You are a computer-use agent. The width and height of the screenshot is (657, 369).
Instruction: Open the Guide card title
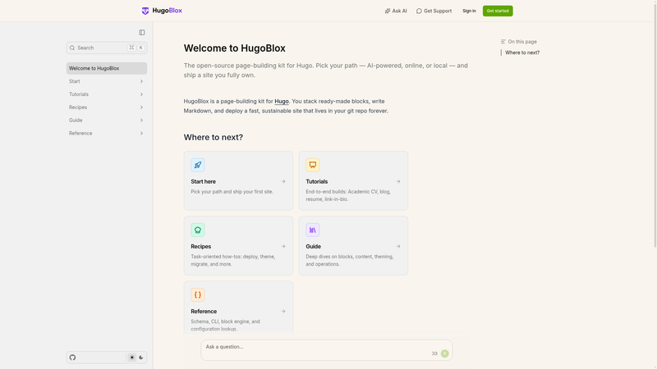pyautogui.click(x=313, y=247)
